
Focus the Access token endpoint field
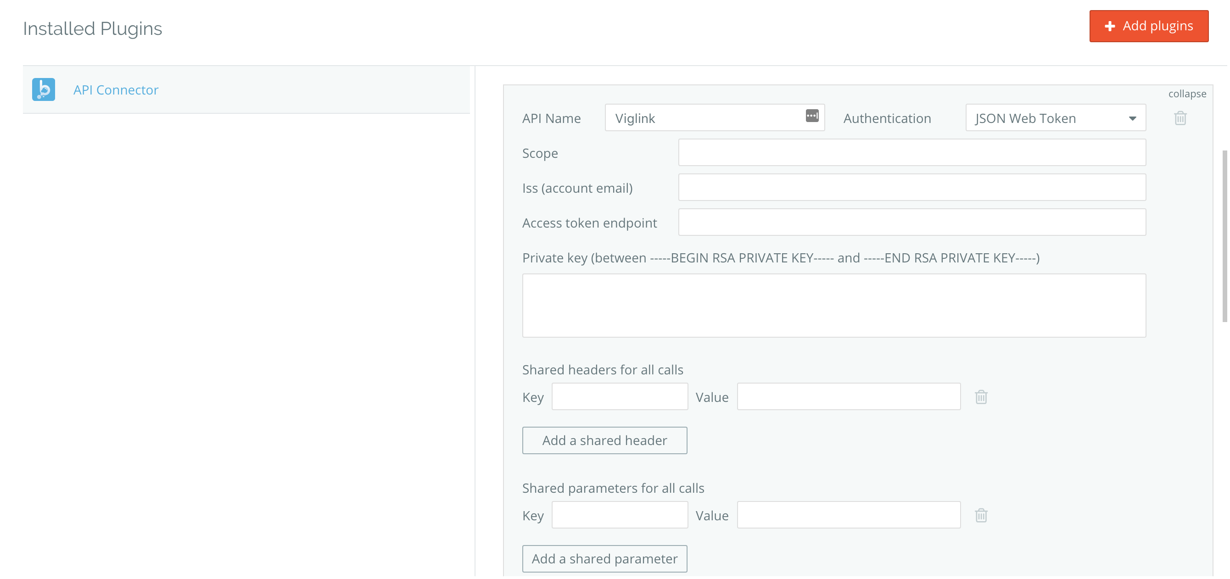pos(911,223)
